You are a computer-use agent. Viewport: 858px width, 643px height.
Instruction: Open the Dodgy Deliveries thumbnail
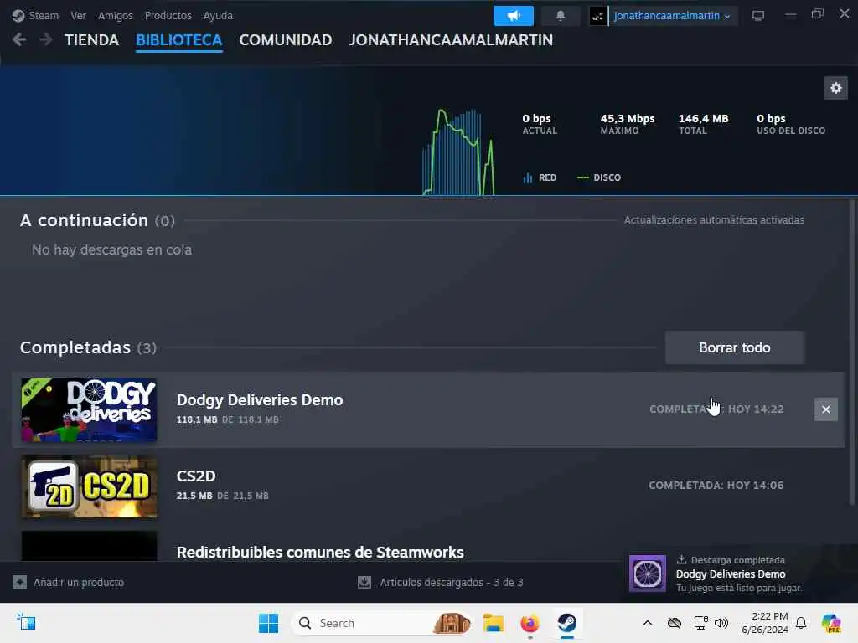(x=89, y=409)
